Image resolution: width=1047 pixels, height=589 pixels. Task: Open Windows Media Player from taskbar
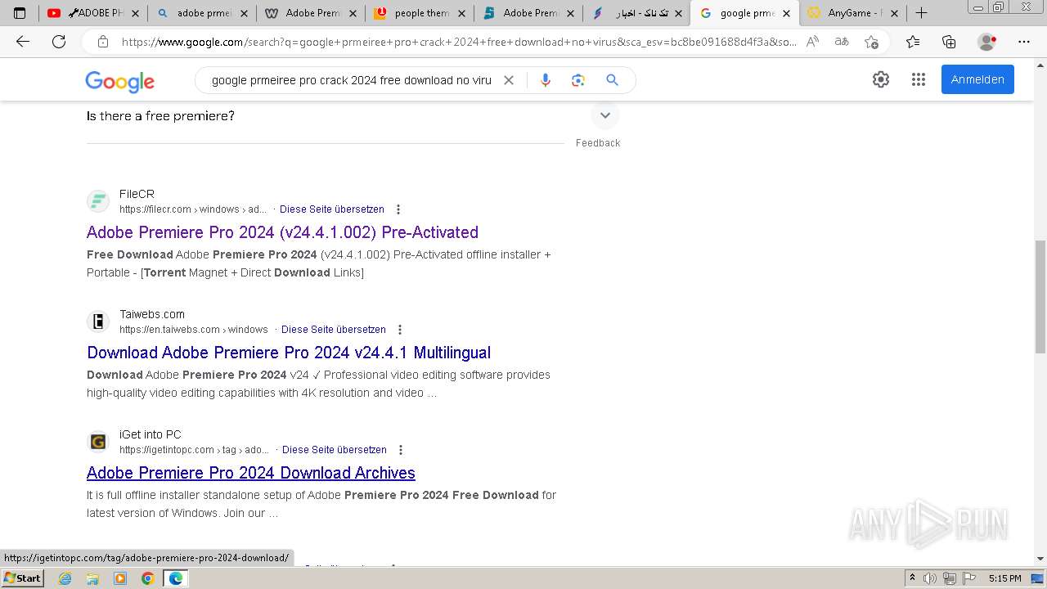coord(120,578)
